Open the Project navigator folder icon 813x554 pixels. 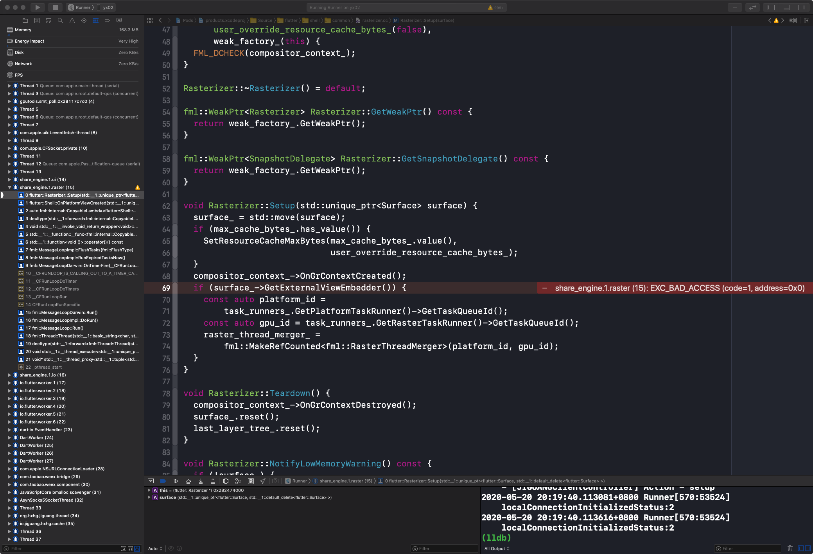[25, 20]
